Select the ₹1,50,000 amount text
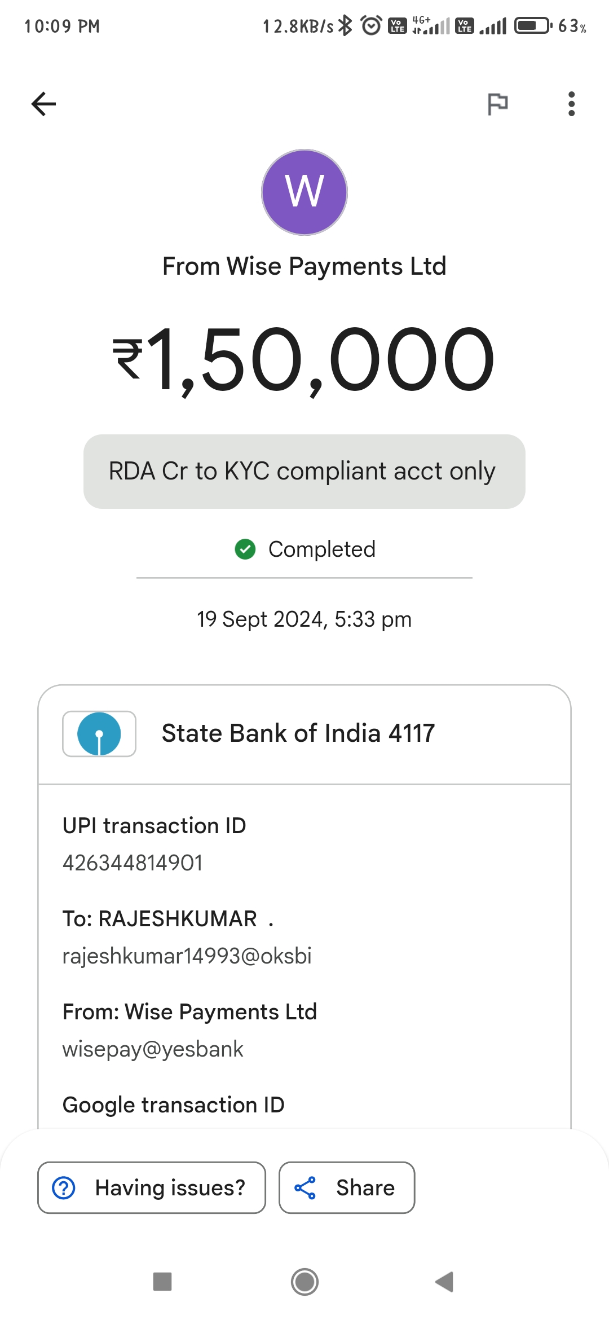Screen dimensions: 609x1320 tap(304, 359)
